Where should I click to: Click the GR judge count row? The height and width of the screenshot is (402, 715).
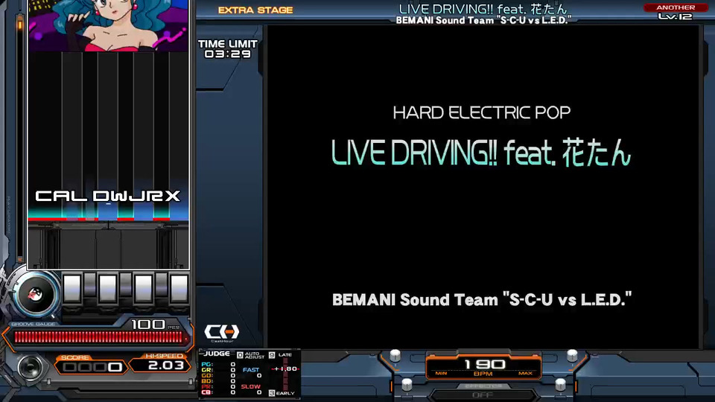(x=218, y=370)
